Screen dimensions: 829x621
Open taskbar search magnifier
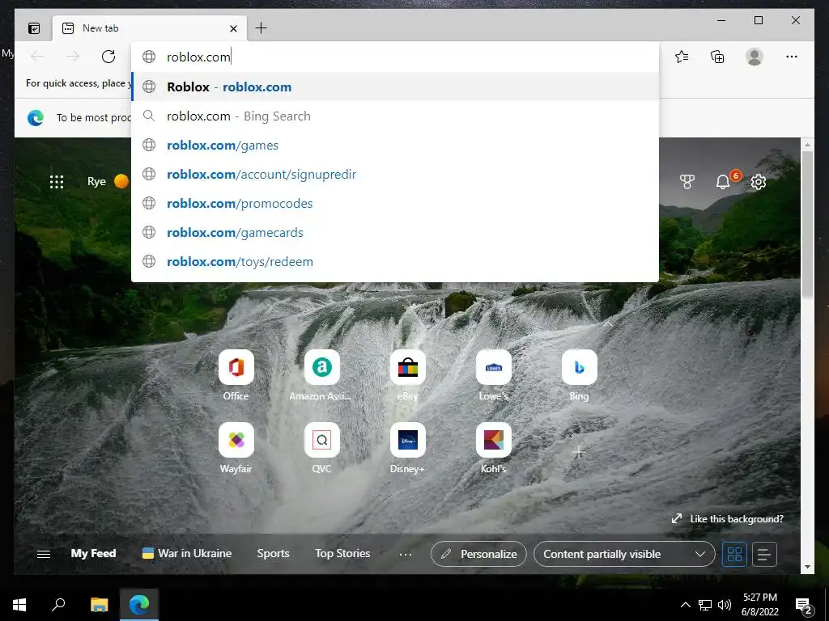tap(58, 605)
